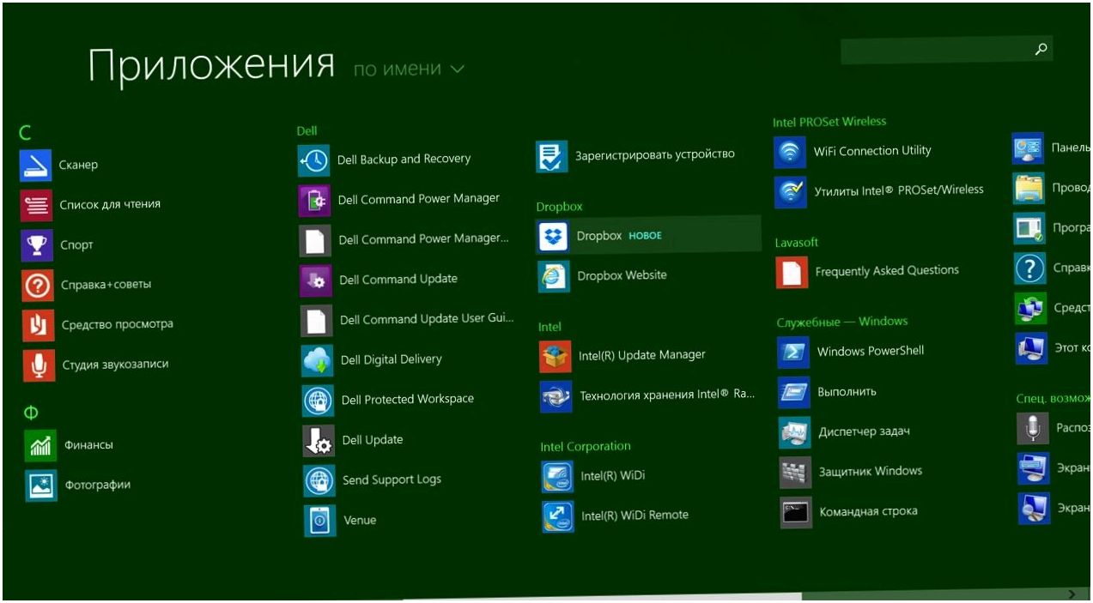1093x603 pixels.
Task: Open the Dell Command Update icon
Action: [x=316, y=280]
